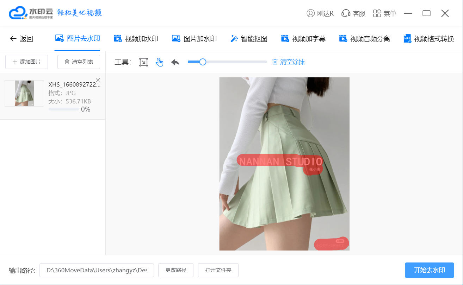Empty the file list with 清空列表
463x285 pixels.
[79, 62]
